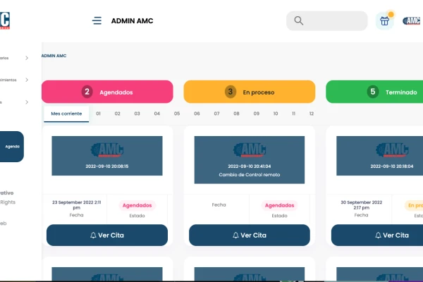Click the orange En proceso counter card
The height and width of the screenshot is (282, 423).
pyautogui.click(x=250, y=92)
